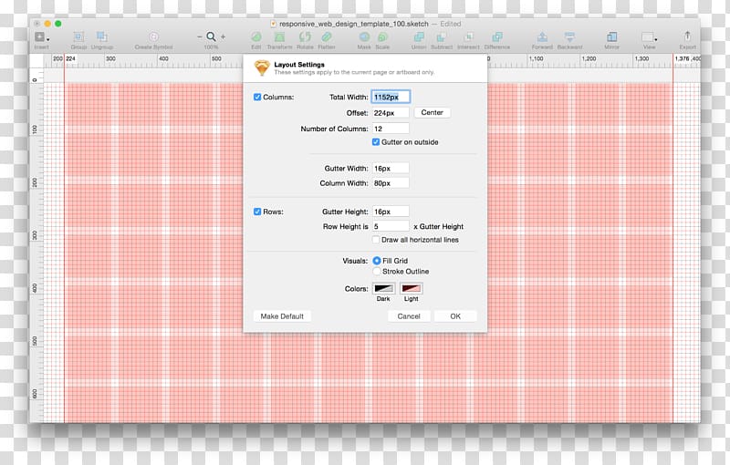This screenshot has width=730, height=465.
Task: Click the Export icon
Action: click(x=686, y=37)
